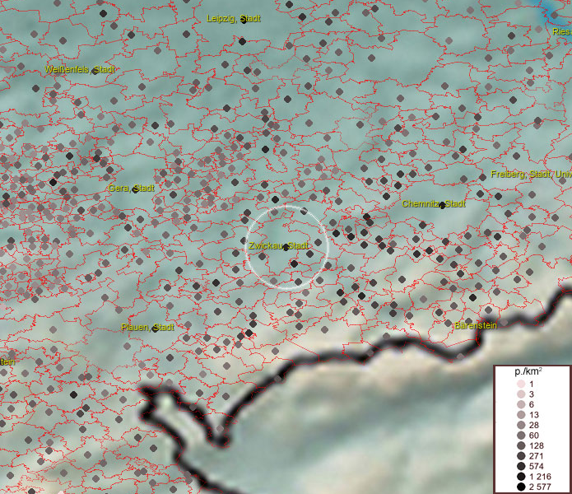Select the Plauen, Stadt label
Viewport: 572px width, 494px height.
[147, 327]
